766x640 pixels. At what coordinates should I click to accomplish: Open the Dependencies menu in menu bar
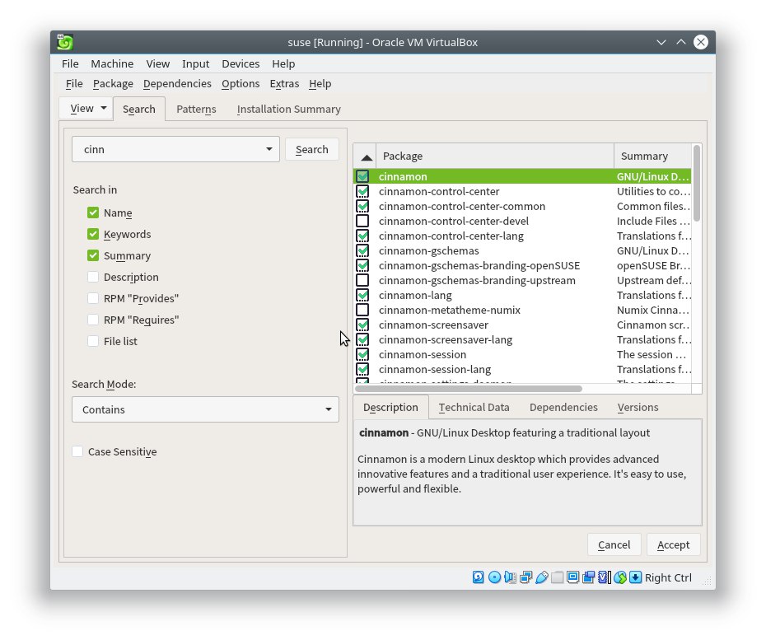pyautogui.click(x=177, y=83)
